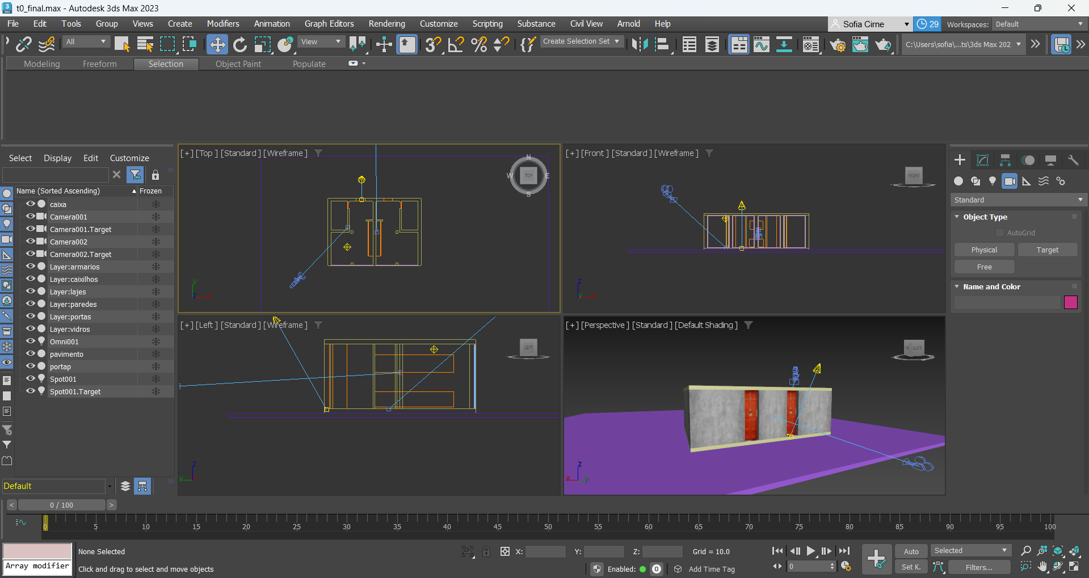Open the Render Setup teapot icon
This screenshot has width=1089, height=578.
[838, 44]
